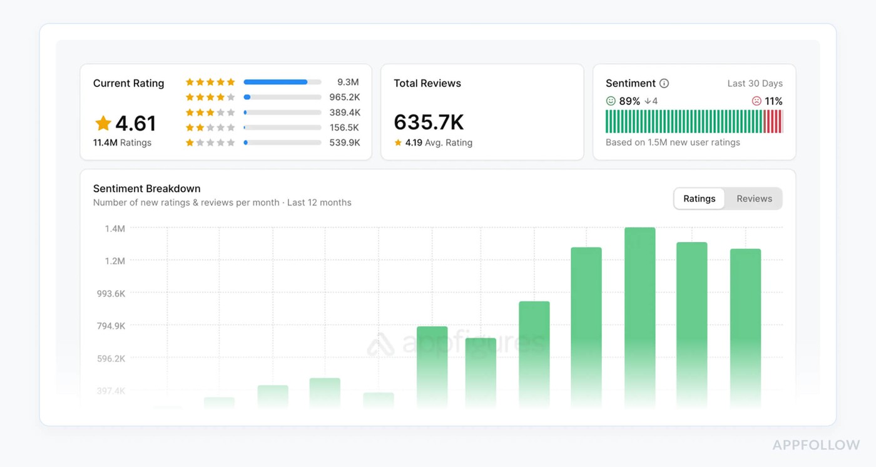Click the 'Based on 1.5M new user ratings' text

pos(673,142)
